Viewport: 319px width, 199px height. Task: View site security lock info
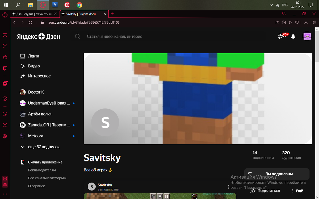[42, 23]
